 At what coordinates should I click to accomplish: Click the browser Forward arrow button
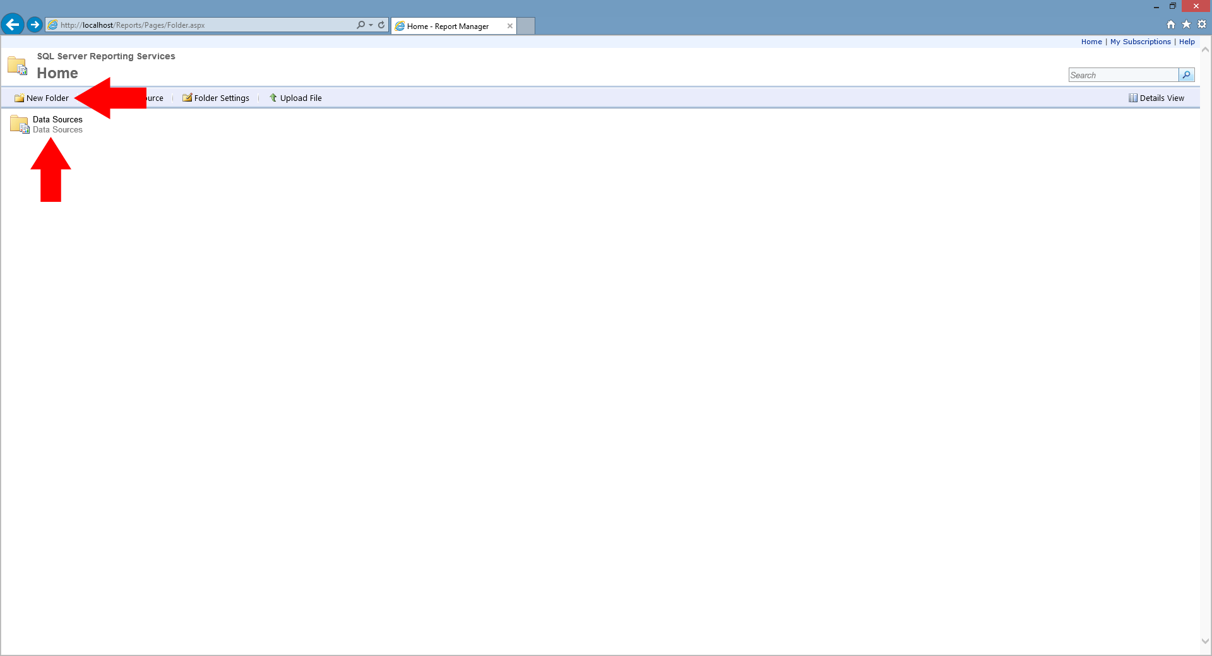(x=35, y=25)
